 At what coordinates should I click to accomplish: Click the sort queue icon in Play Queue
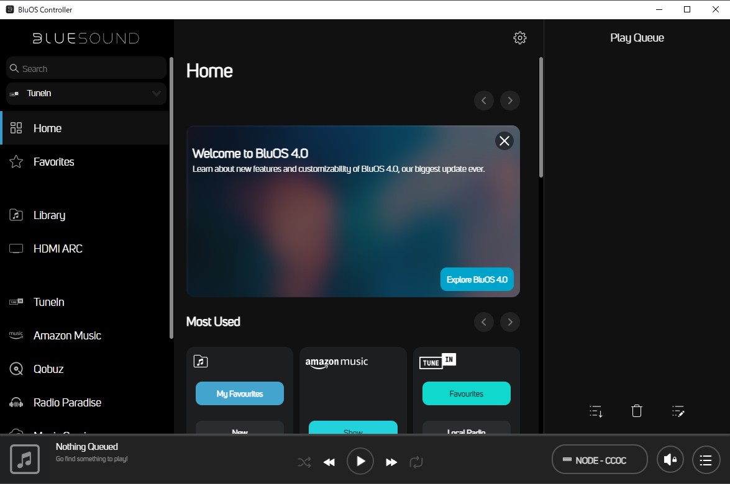596,411
